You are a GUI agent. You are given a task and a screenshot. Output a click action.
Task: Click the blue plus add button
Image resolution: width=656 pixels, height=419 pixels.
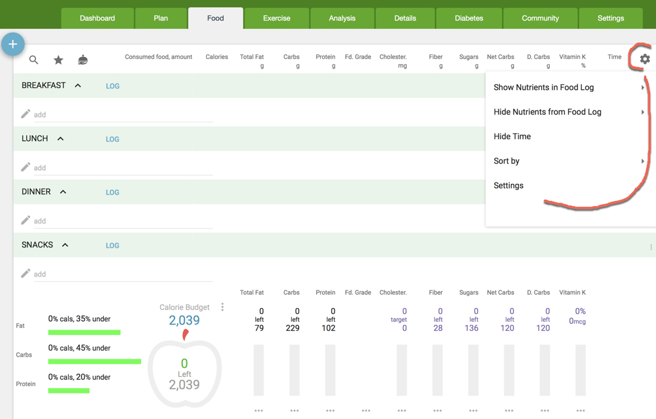pyautogui.click(x=12, y=44)
